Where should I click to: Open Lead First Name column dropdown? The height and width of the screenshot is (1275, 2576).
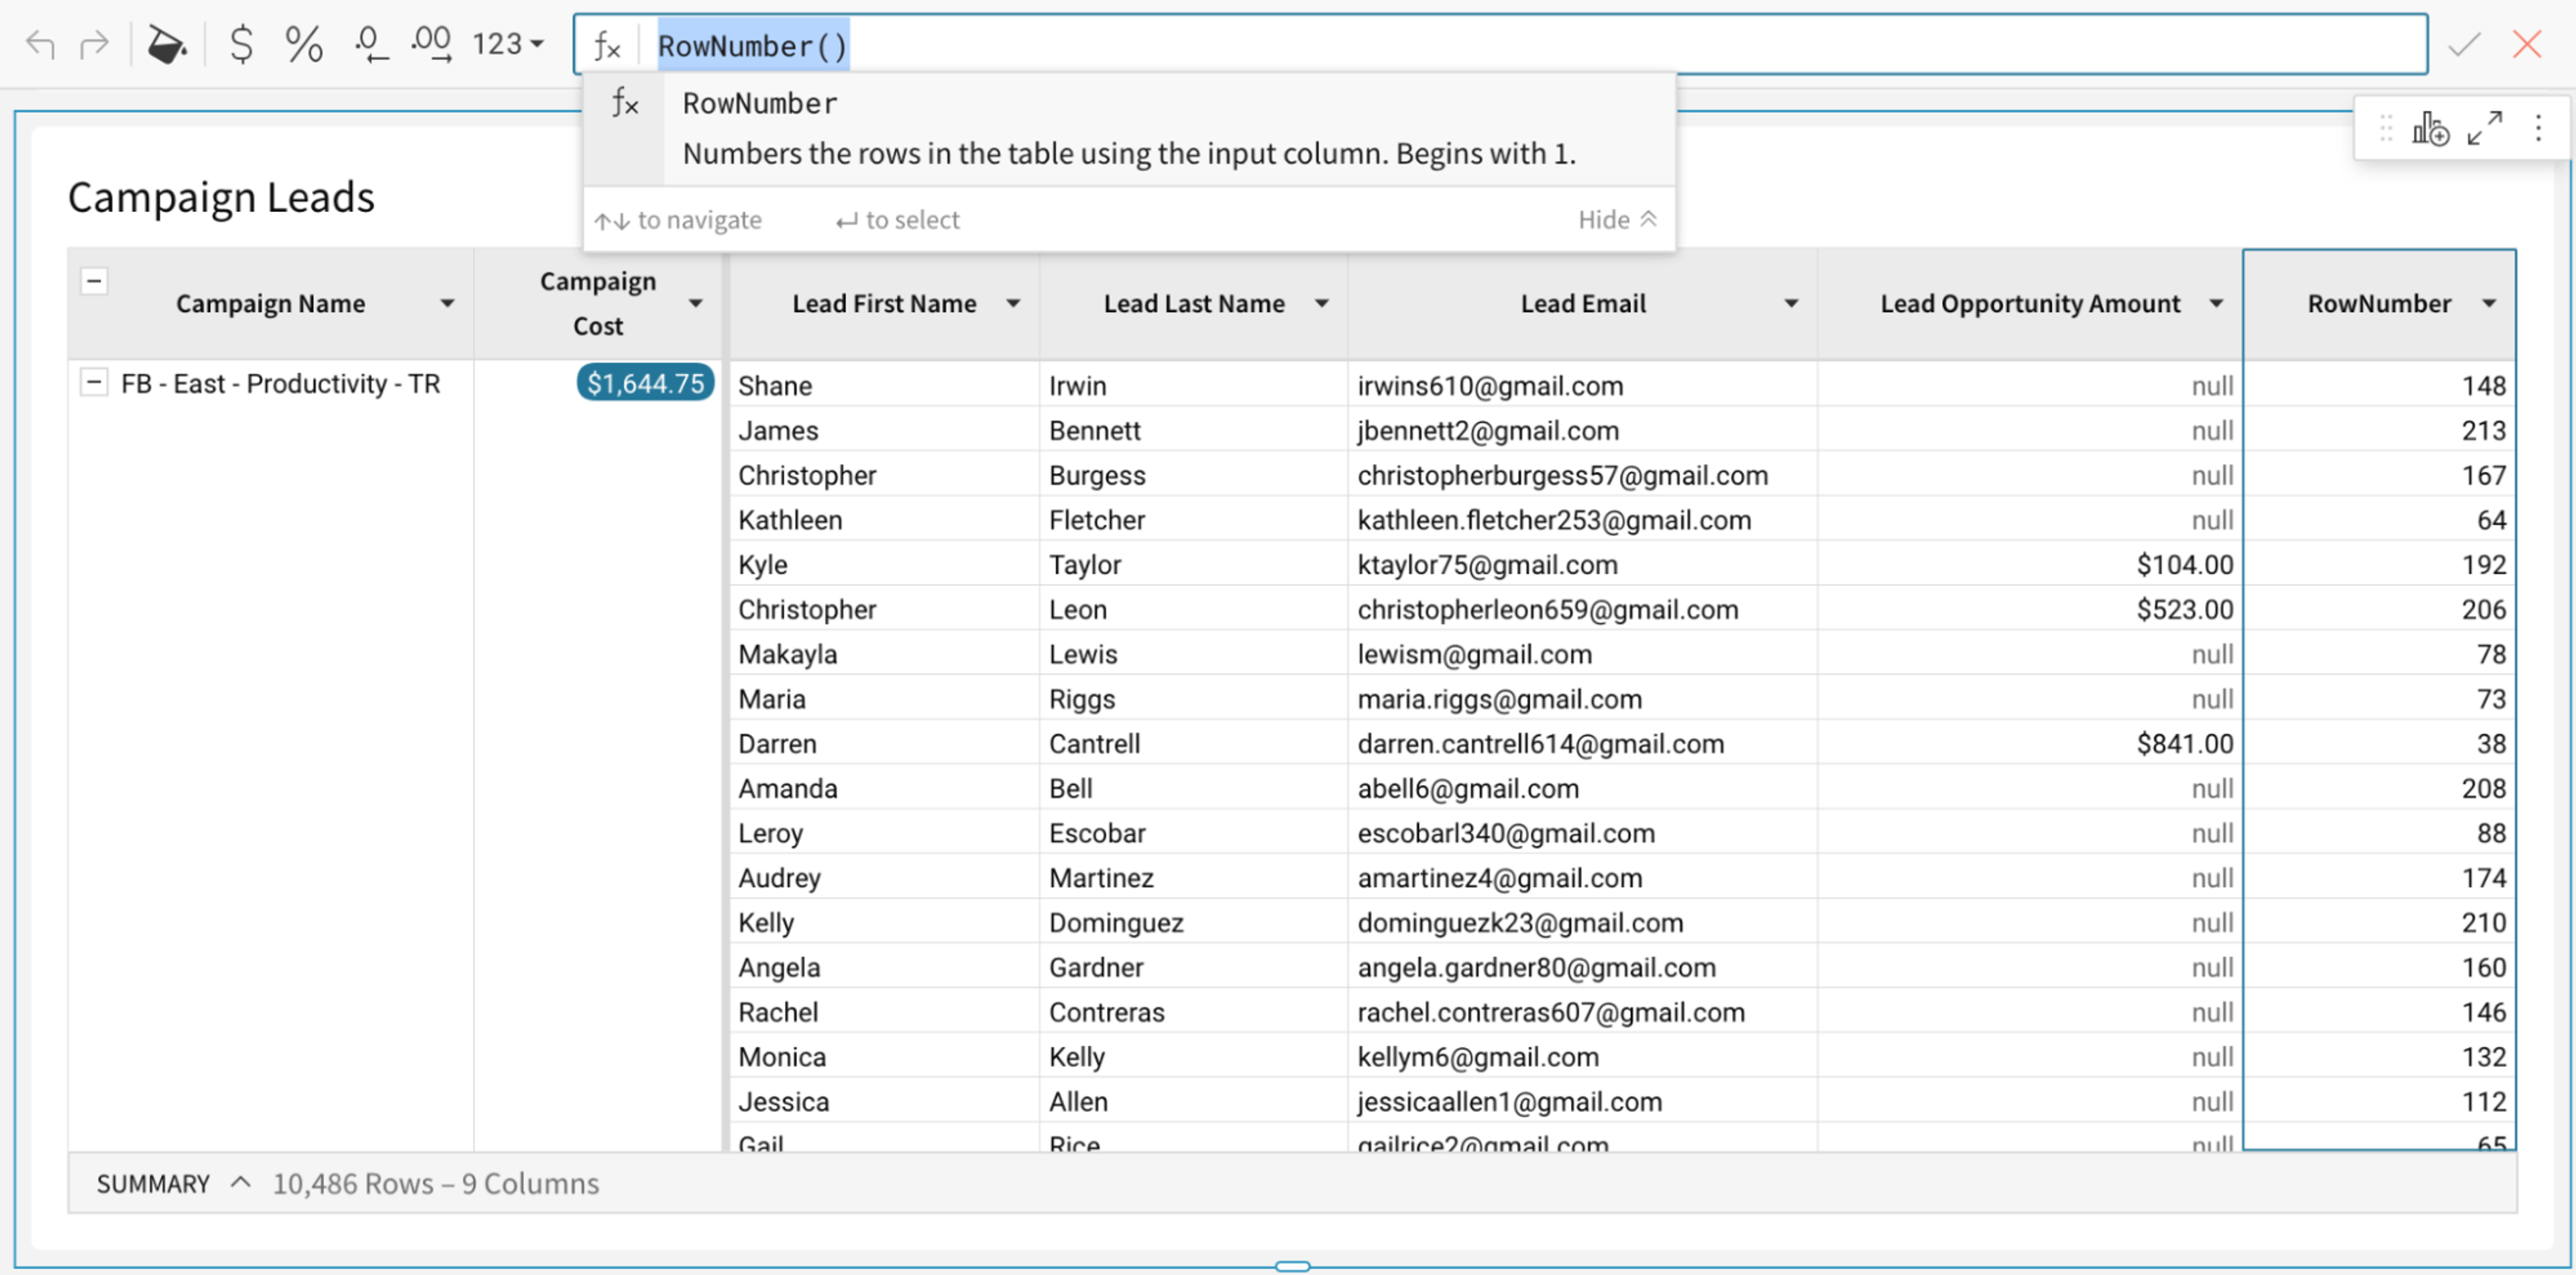click(1013, 303)
